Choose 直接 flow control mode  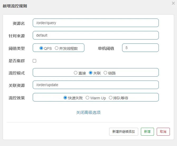(76, 73)
